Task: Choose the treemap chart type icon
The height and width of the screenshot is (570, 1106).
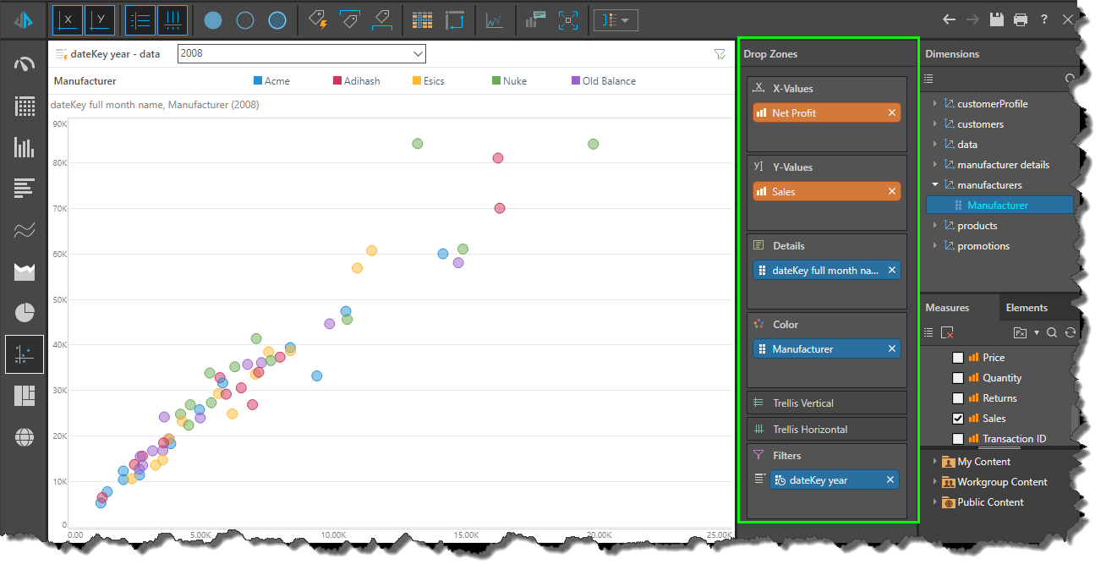Action: tap(25, 395)
